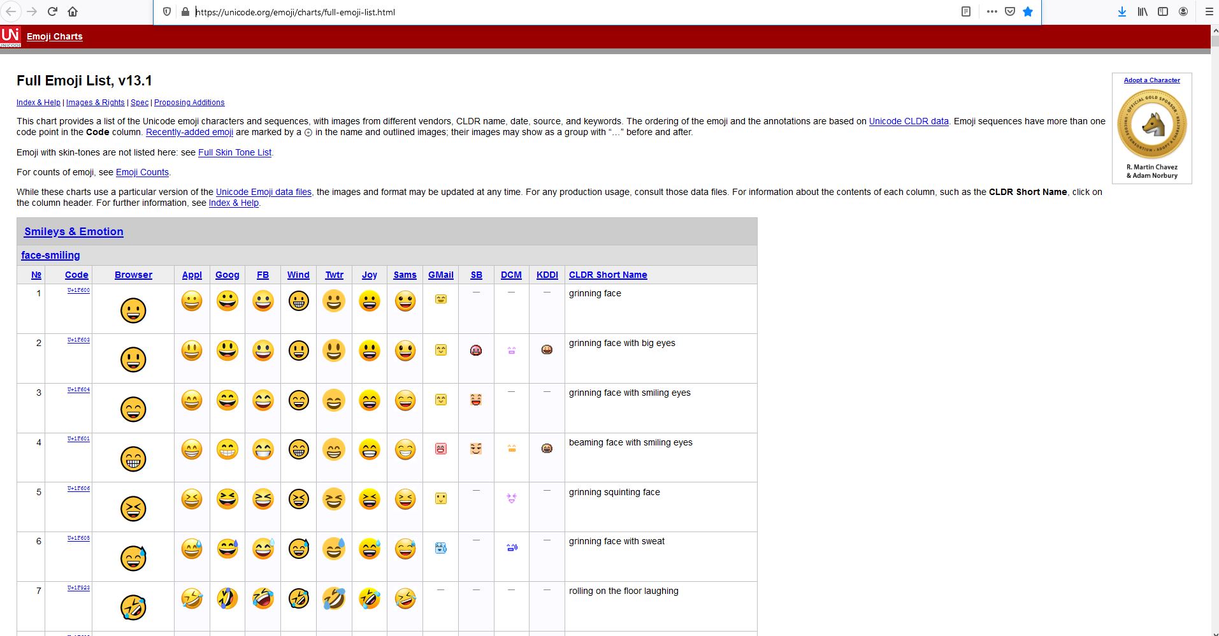Open the U+1F603 code link

78,340
